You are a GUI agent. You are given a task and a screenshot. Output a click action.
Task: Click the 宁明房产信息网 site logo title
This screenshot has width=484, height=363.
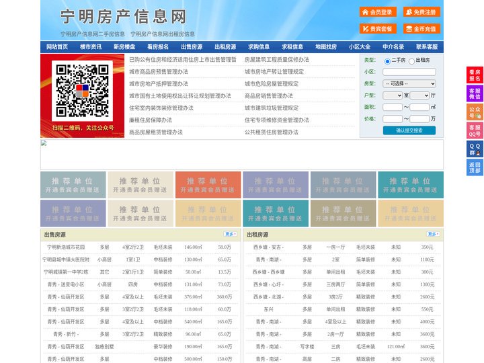click(x=124, y=16)
